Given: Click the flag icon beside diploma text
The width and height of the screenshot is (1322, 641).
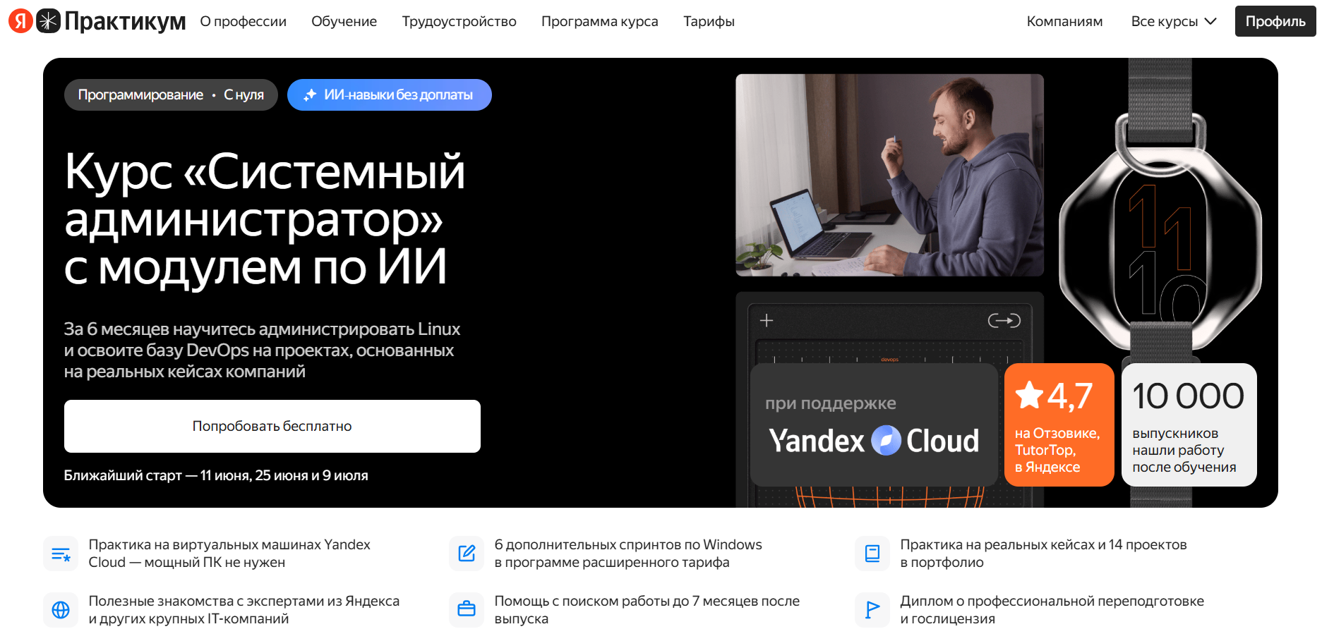Looking at the screenshot, I should 872,610.
